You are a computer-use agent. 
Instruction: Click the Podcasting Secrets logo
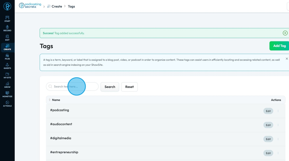point(30,6)
